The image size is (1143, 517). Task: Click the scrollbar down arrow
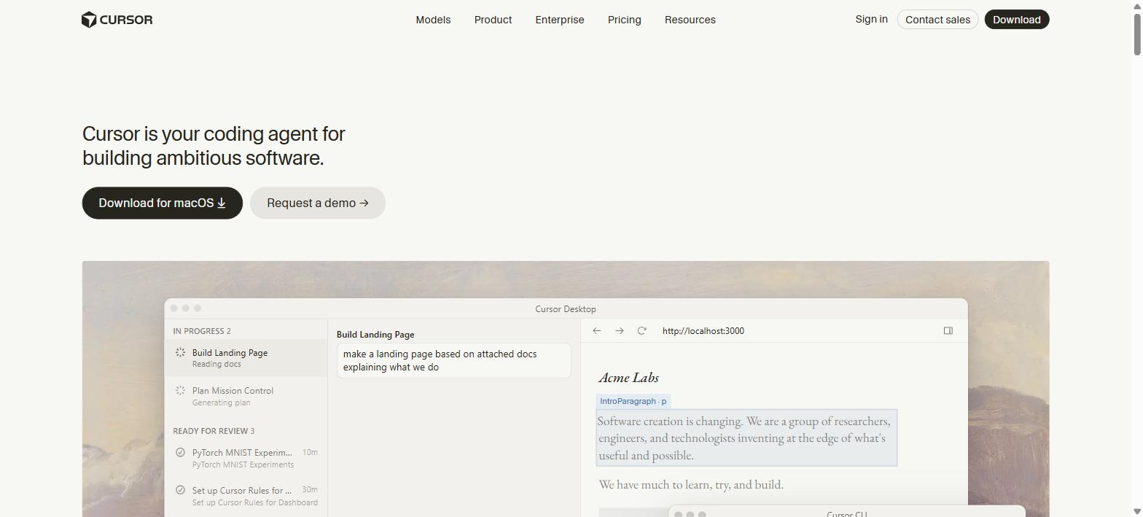click(x=1137, y=511)
